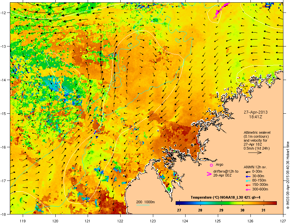Click the '30-80m' depth label
This screenshot has width=290, height=224.
tap(258, 176)
